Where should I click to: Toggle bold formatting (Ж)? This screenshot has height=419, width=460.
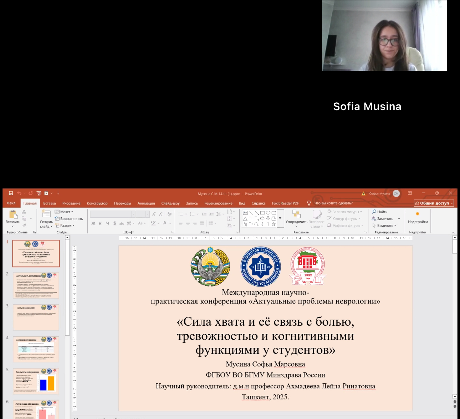click(x=93, y=223)
